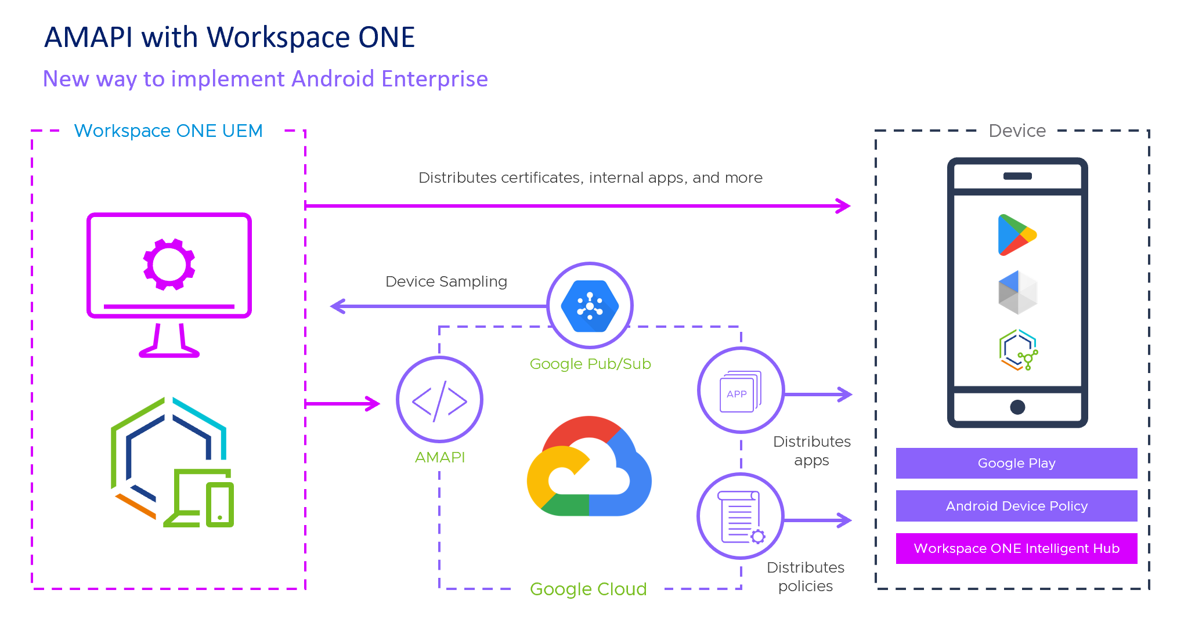Click the title "AMAPI with Workspace ONE"
This screenshot has height=626, width=1195.
tap(230, 38)
